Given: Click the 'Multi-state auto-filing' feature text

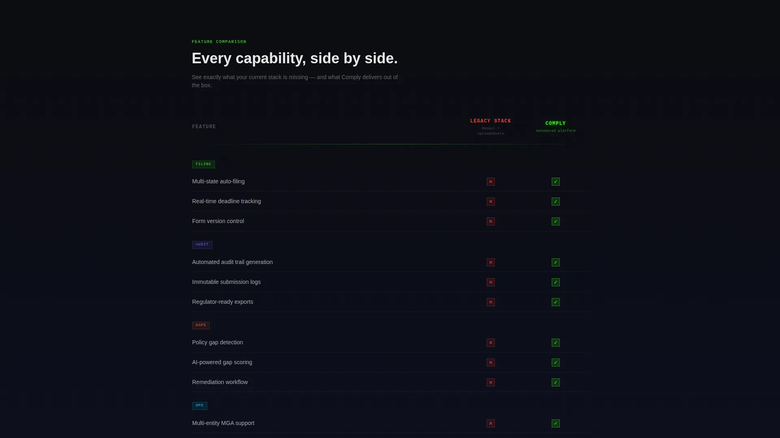Looking at the screenshot, I should click(218, 181).
